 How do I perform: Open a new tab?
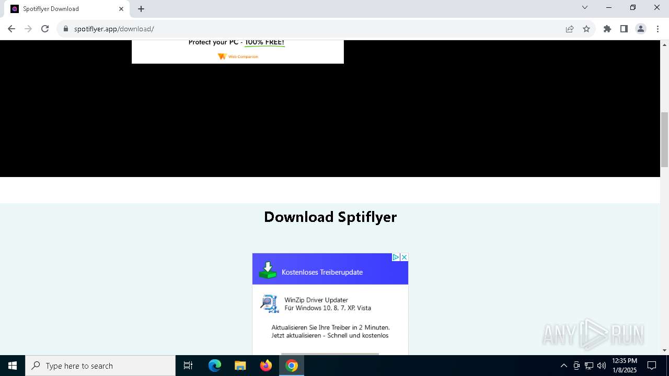pyautogui.click(x=141, y=9)
